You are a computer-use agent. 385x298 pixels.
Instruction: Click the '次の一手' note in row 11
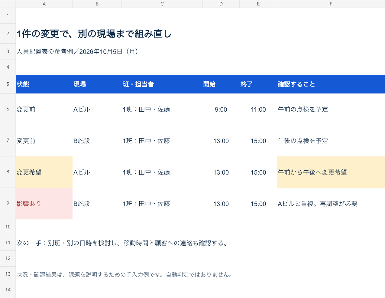click(122, 243)
